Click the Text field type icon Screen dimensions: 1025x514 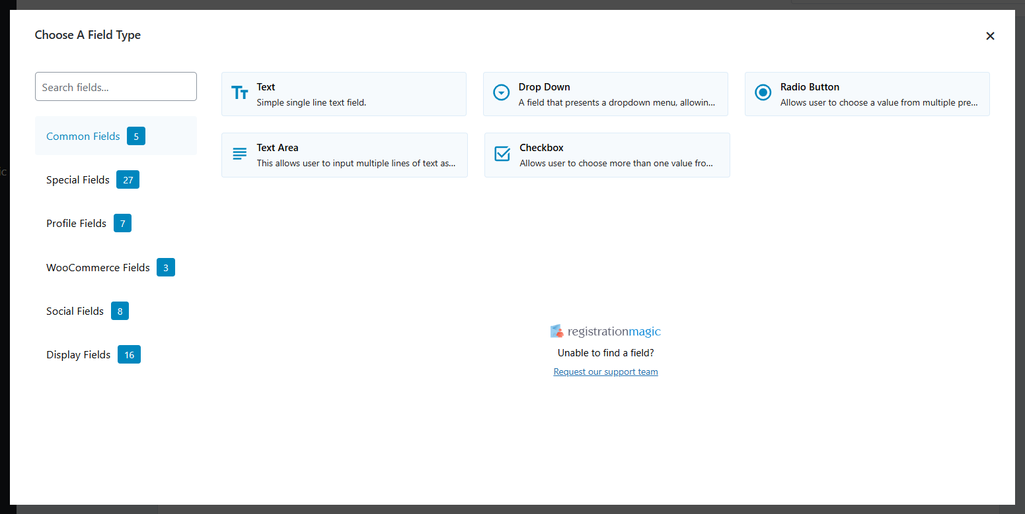tap(240, 93)
